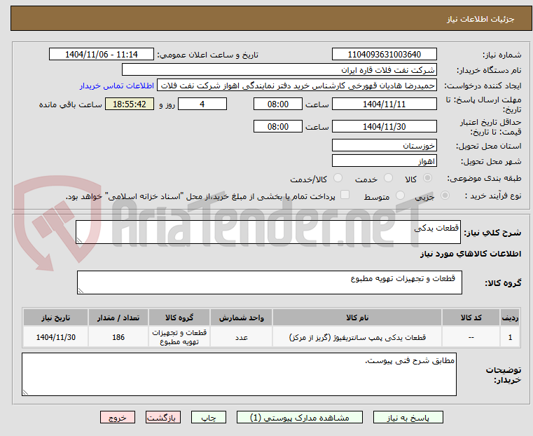
Task: Click the buyer notes box مطابق شرح فنی پیوست
Action: pos(239,374)
